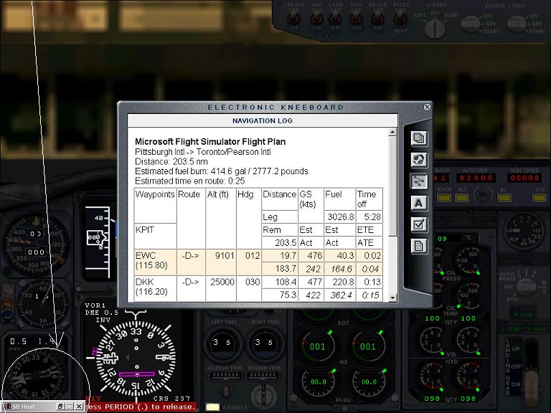This screenshot has width=551, height=413.
Task: Click the left N2 gauge reading 001
Action: click(318, 347)
